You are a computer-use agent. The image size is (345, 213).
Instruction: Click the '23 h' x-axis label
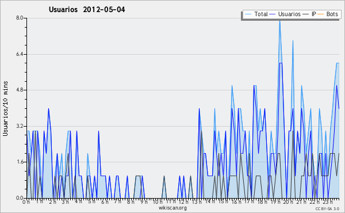click(x=328, y=202)
